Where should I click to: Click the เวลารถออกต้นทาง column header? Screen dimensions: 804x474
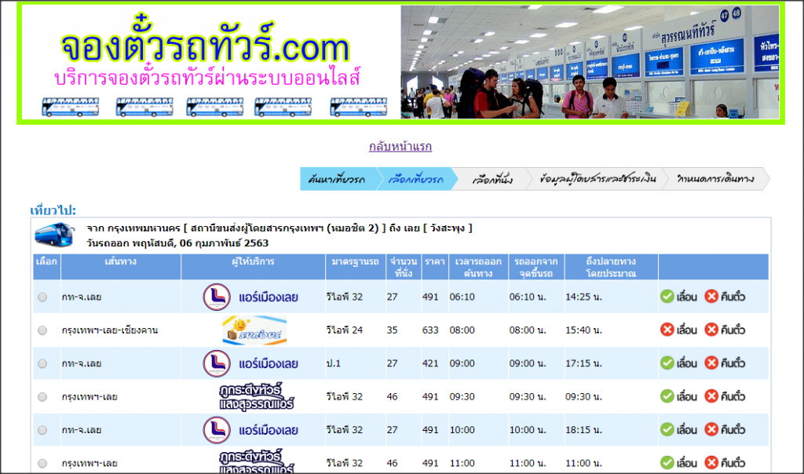(478, 267)
